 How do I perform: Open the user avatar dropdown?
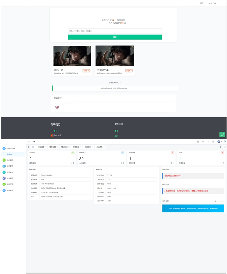219,142
